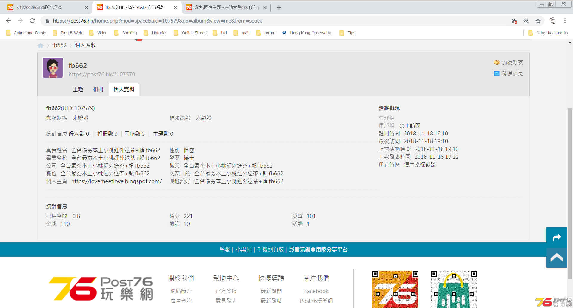This screenshot has width=573, height=308.
Task: Click the add friend handshake icon
Action: (x=497, y=62)
